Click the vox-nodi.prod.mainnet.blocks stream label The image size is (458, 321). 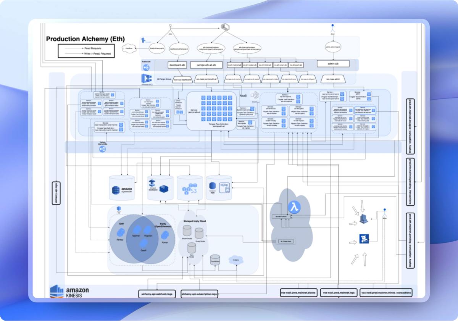[x=298, y=293]
